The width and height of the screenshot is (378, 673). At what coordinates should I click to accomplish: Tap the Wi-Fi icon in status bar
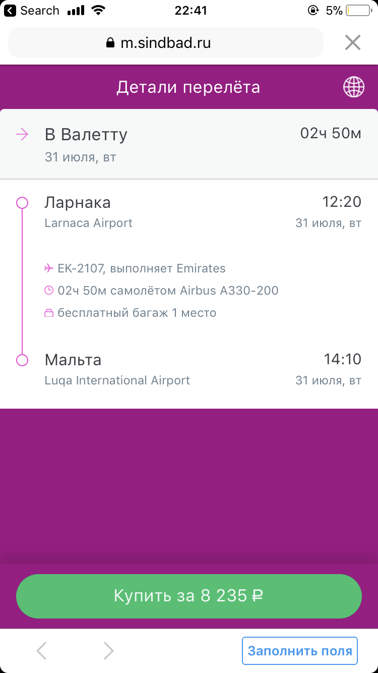(x=99, y=11)
